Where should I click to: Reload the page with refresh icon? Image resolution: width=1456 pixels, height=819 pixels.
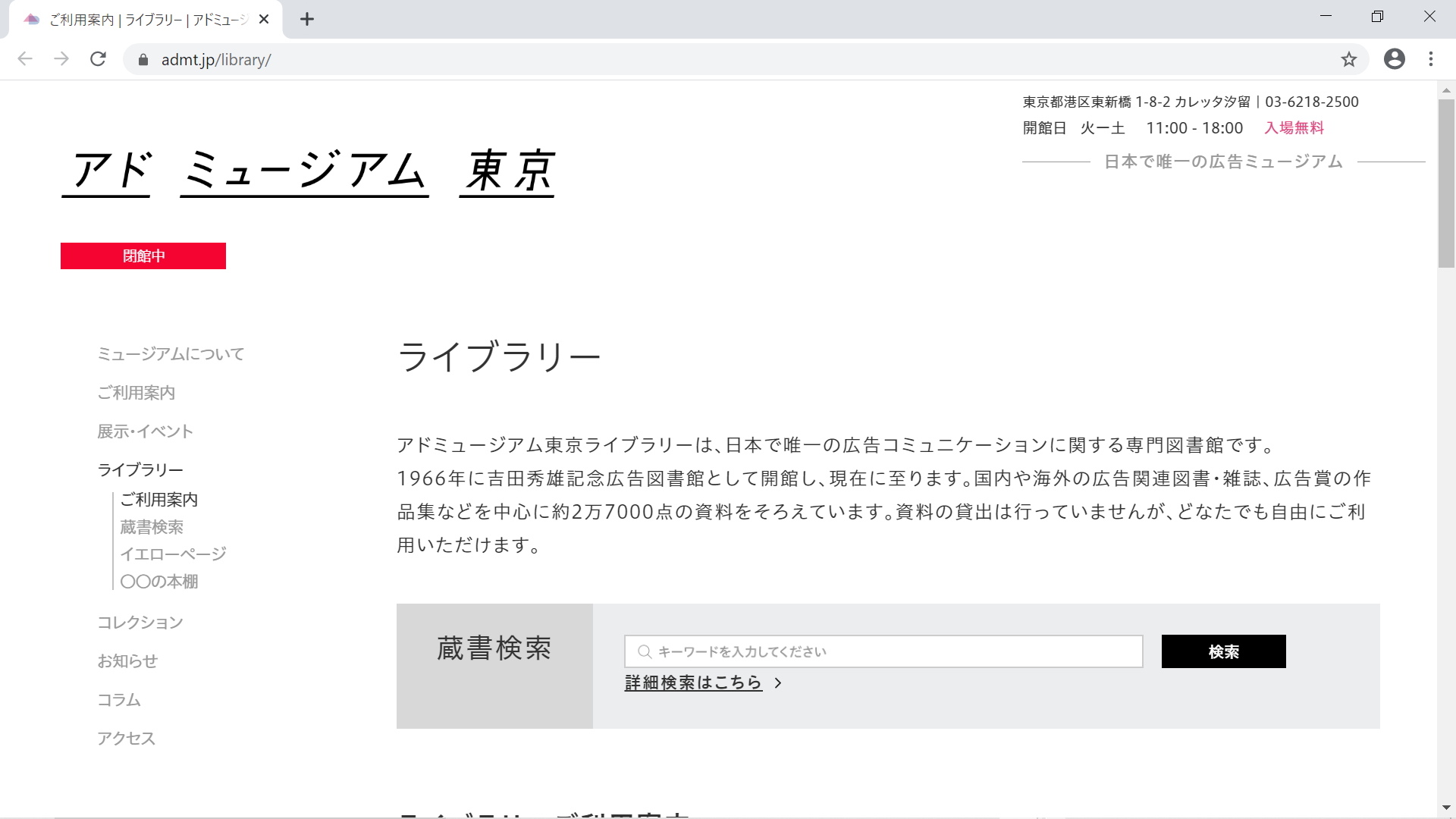pos(98,59)
